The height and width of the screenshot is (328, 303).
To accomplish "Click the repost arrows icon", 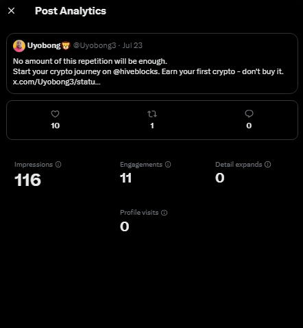I will [x=152, y=114].
